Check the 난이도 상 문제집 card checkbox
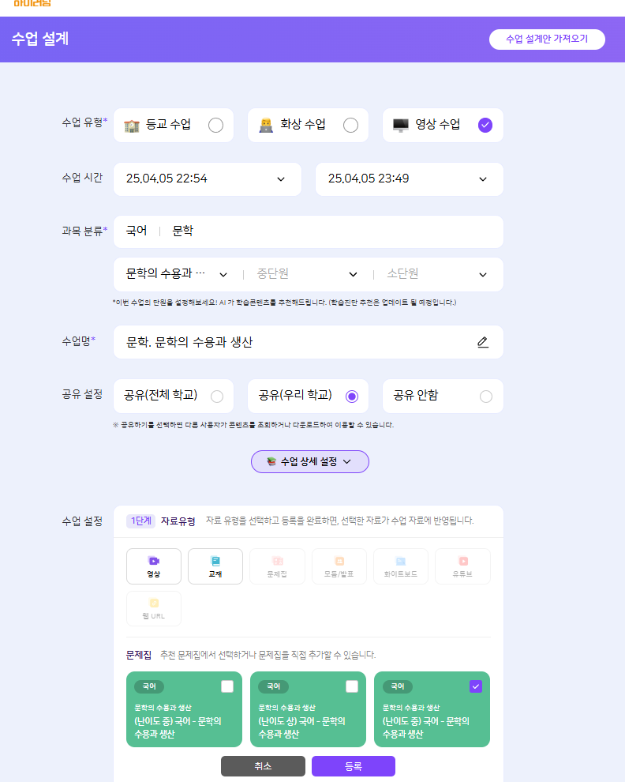The height and width of the screenshot is (782, 625). coord(352,686)
